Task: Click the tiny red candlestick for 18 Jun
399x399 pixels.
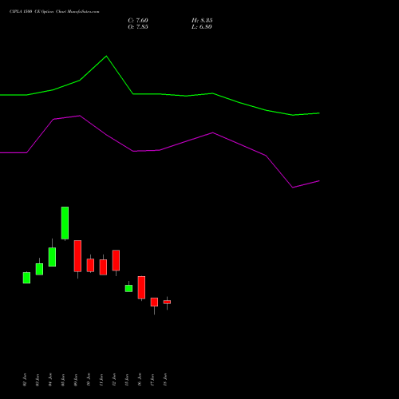Action: 167,302
